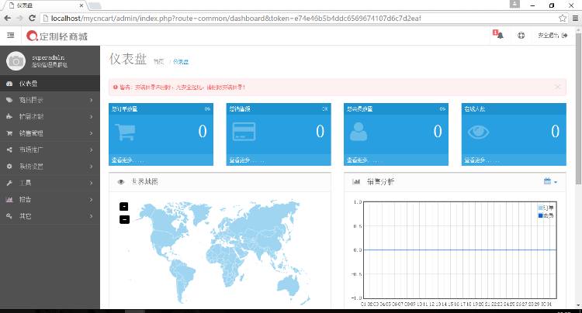Image resolution: width=582 pixels, height=313 pixels.
Task: Expand 市场推广 using its chevron arrow
Action: coord(92,150)
